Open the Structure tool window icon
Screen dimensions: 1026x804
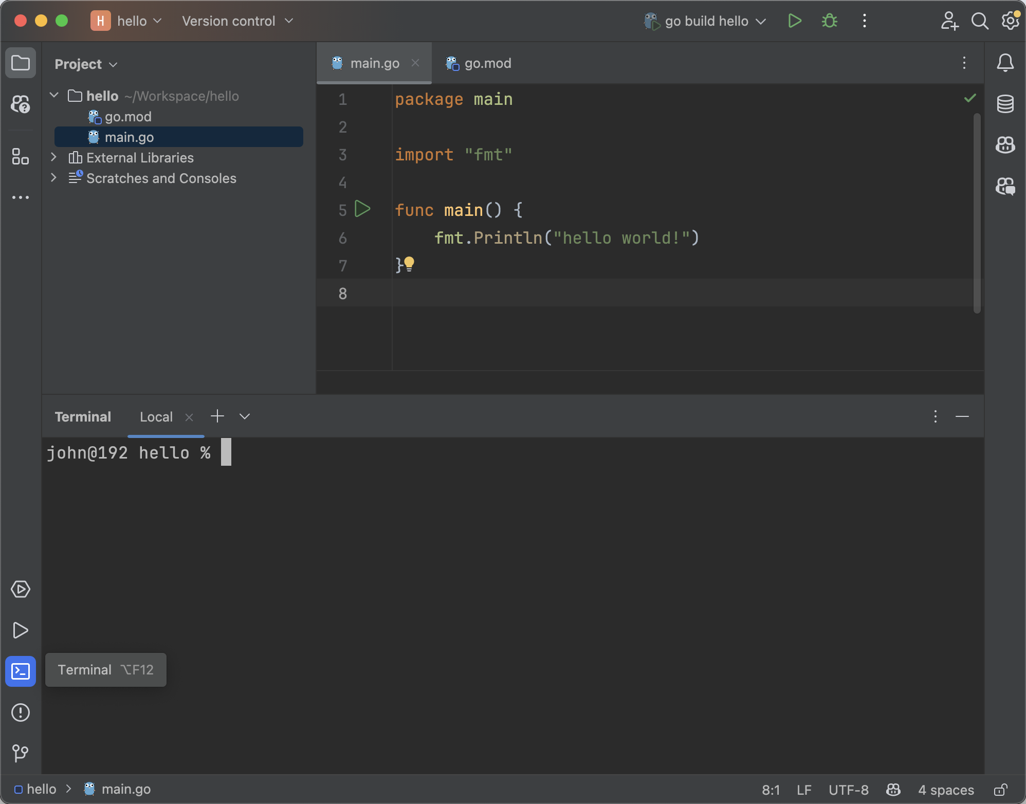(20, 156)
